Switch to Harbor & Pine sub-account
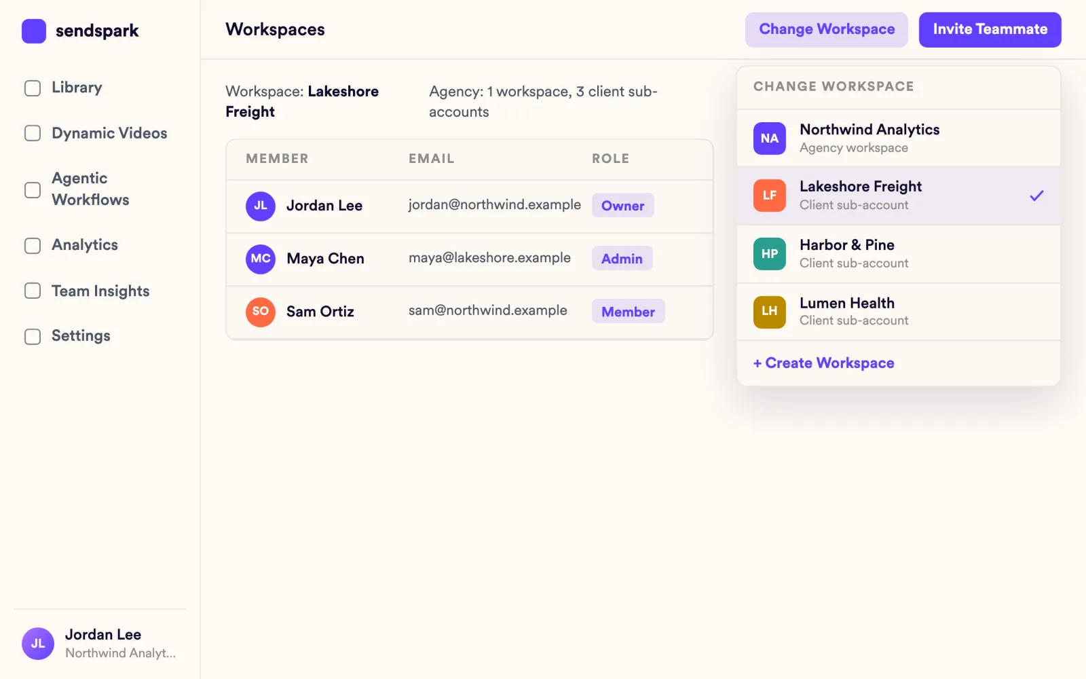1086x679 pixels. click(899, 254)
